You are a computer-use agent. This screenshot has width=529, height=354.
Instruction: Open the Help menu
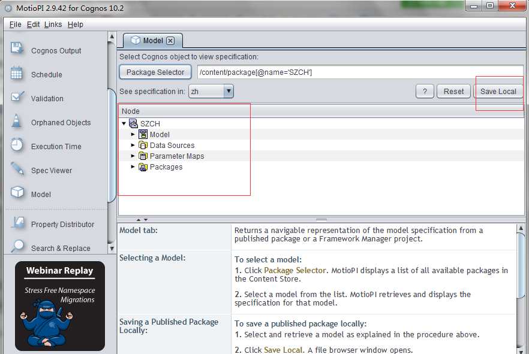click(x=75, y=25)
